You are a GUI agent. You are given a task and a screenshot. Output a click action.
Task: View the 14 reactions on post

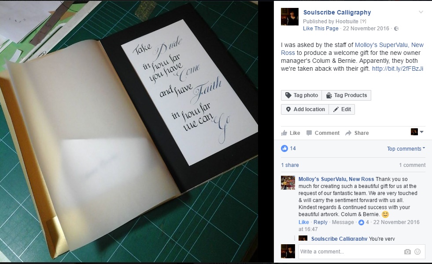coord(288,148)
